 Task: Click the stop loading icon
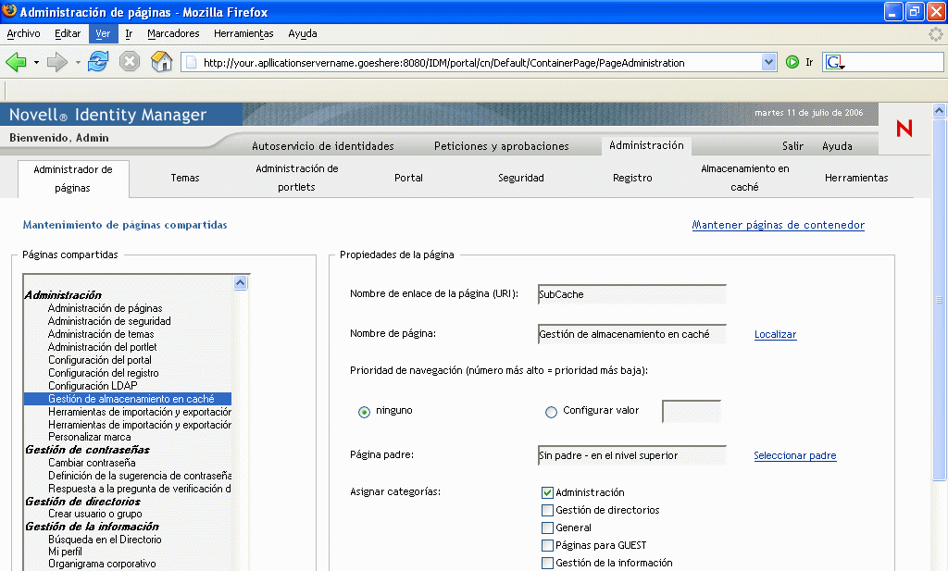[x=130, y=62]
